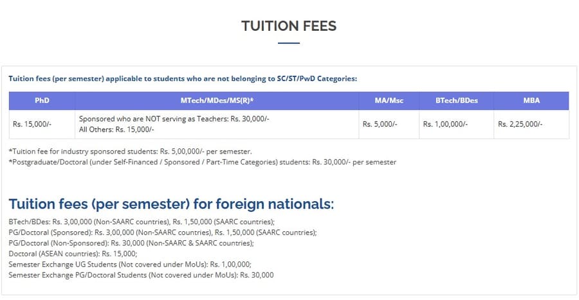This screenshot has width=579, height=300.
Task: Click the MBA fee Rs. 2,25,000/-
Action: click(x=520, y=124)
